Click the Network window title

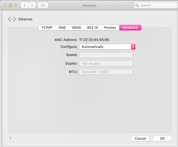tap(90, 5)
